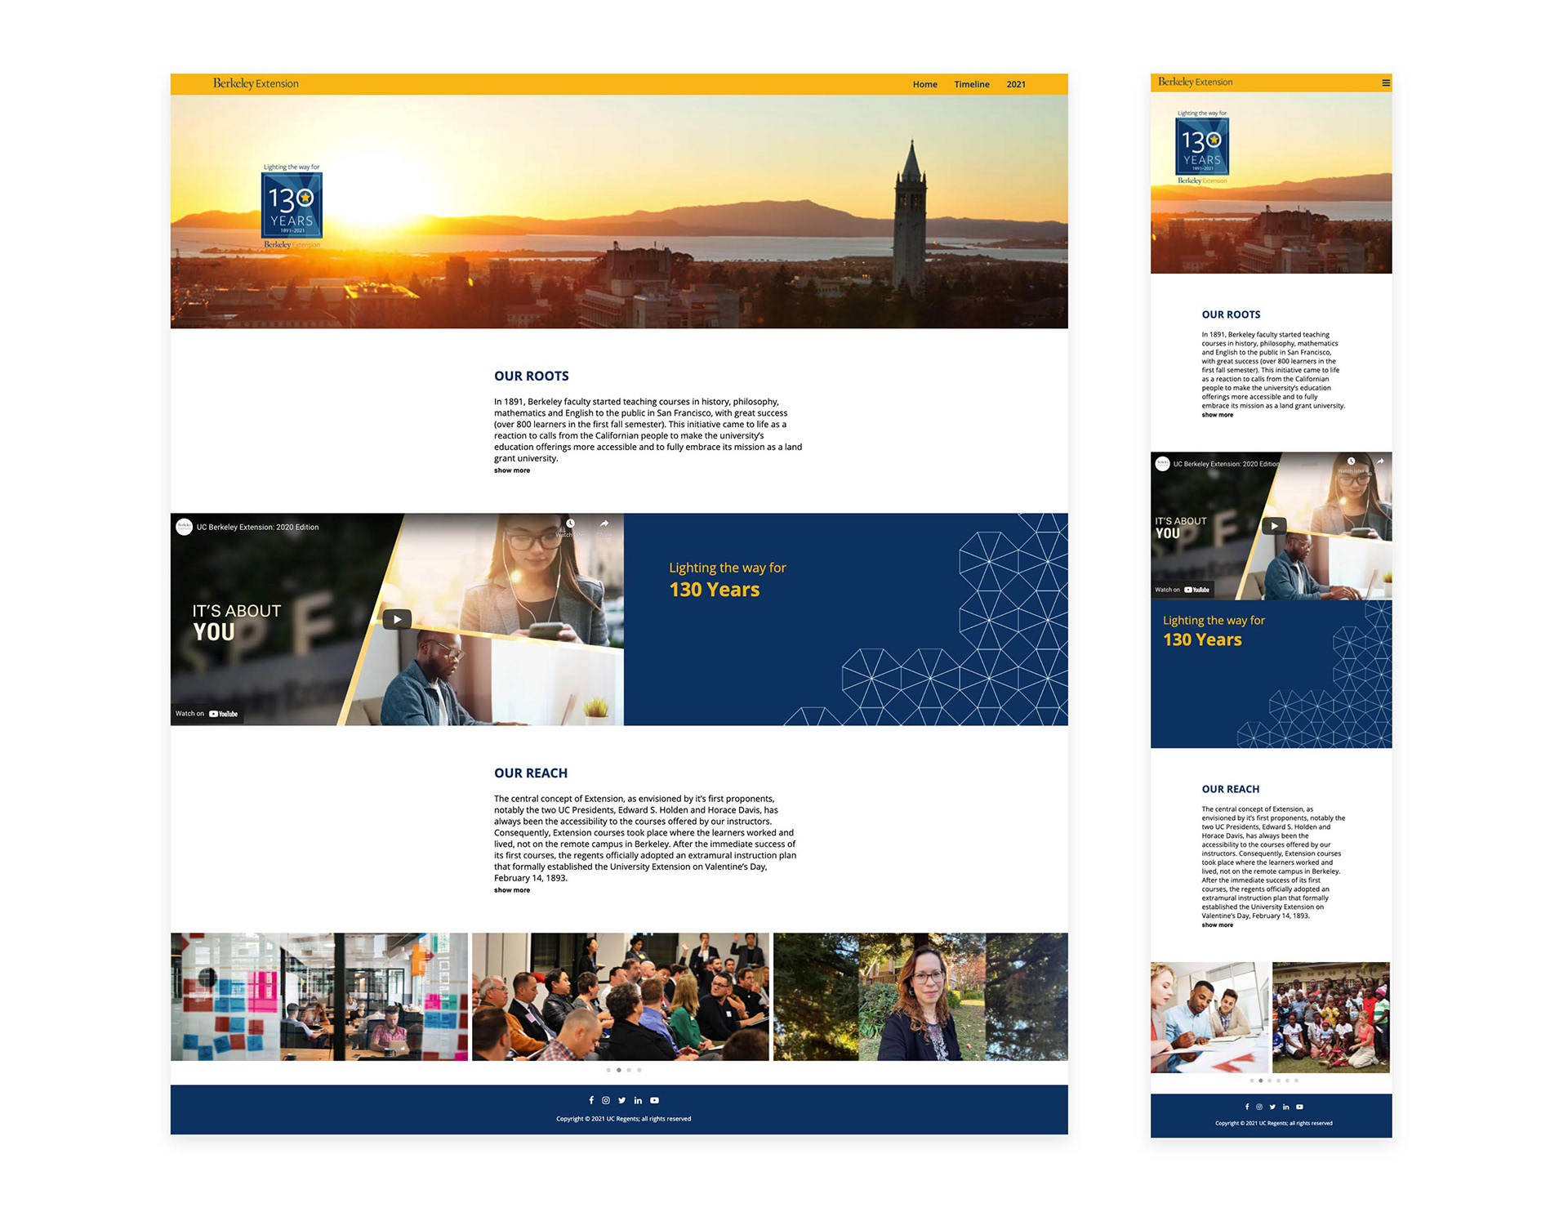Open Timeline in desktop navigation

point(972,84)
